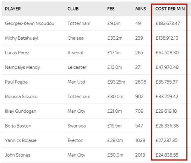Click the MINS column header
The image size is (191, 163).
(141, 9)
